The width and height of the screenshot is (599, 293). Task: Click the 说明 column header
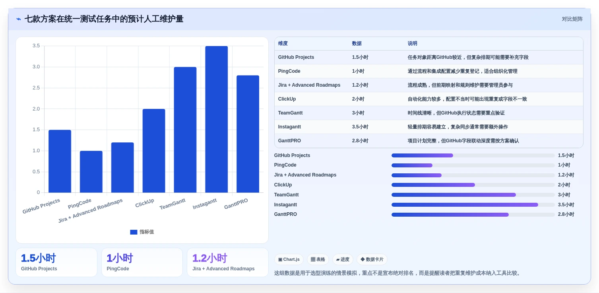[413, 43]
